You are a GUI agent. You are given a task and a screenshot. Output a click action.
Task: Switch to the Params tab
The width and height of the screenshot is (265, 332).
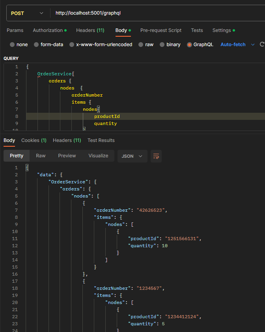click(x=15, y=30)
